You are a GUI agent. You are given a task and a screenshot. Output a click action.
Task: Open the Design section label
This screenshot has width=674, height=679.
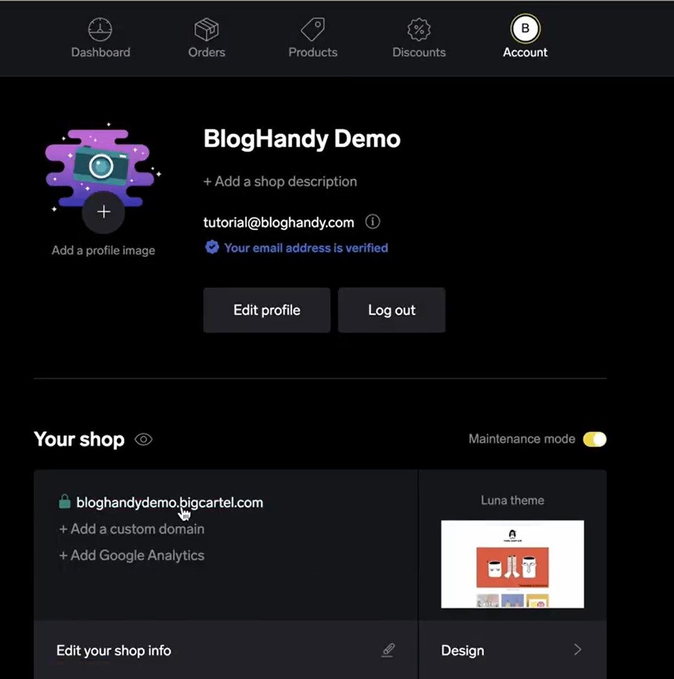(x=462, y=651)
